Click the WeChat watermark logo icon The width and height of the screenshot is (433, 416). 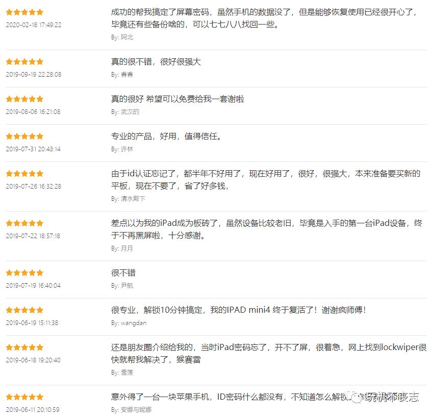tap(356, 398)
